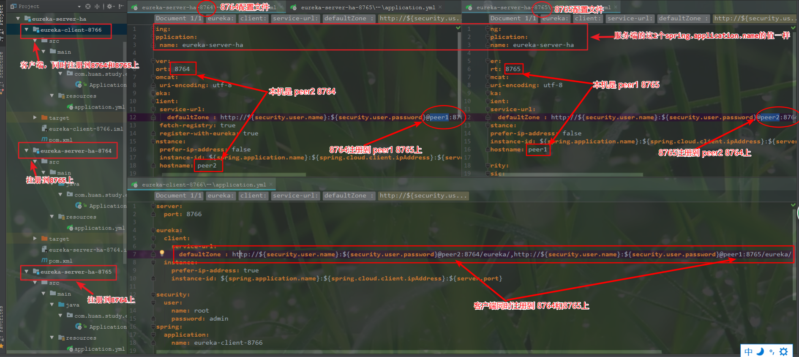Open the Favorites tool window tab
This screenshot has width=799, height=357.
pos(2,326)
